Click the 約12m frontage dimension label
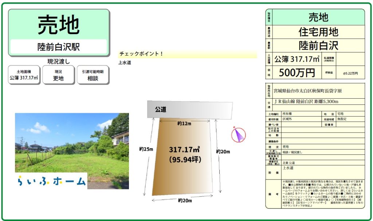373x221 pixels. point(184,123)
